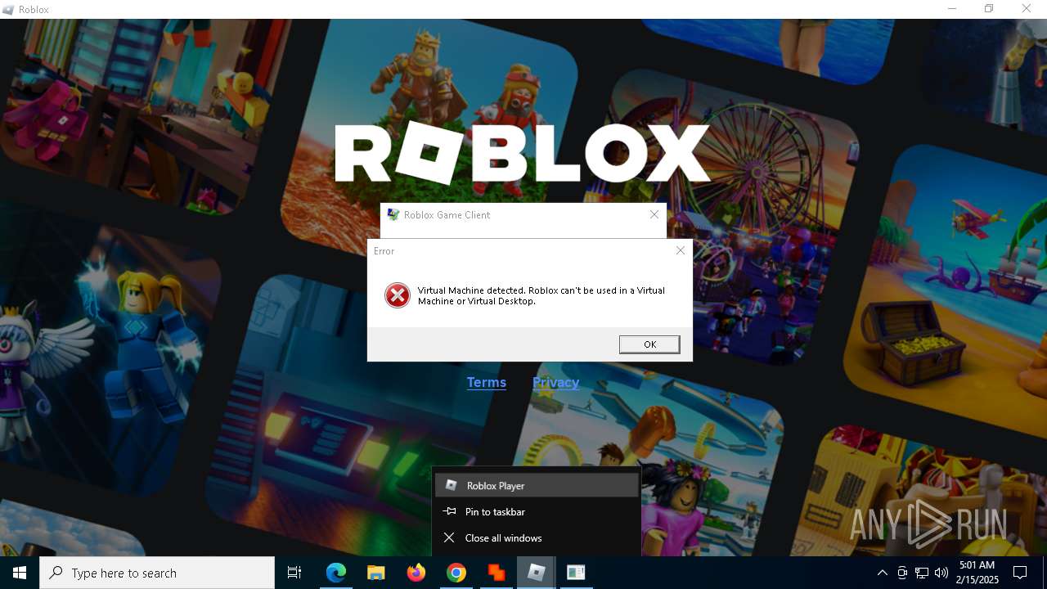Show hidden system tray icons
The width and height of the screenshot is (1047, 589).
pyautogui.click(x=882, y=573)
